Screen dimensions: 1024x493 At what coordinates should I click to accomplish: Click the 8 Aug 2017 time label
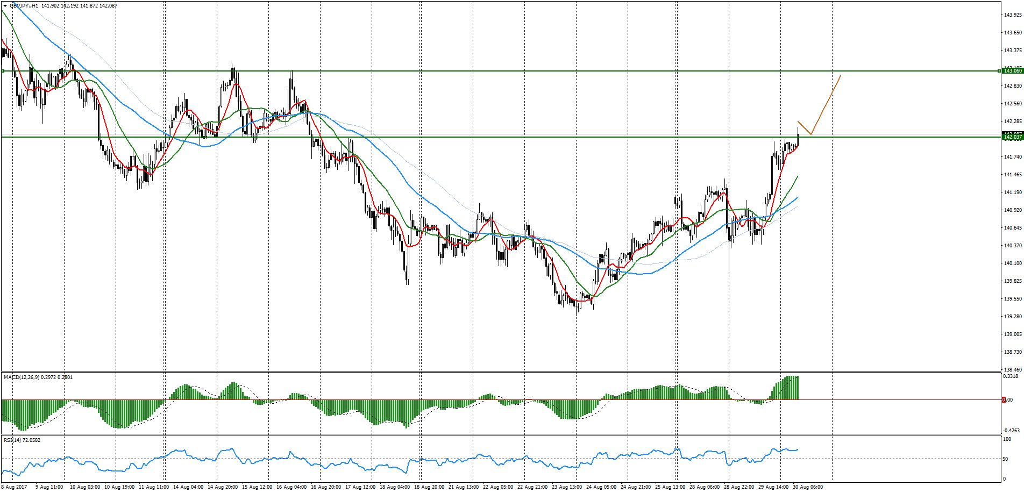pos(14,487)
